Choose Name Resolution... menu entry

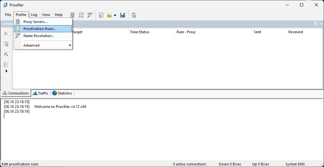[43, 36]
